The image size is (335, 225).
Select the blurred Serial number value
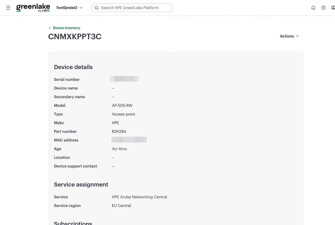pyautogui.click(x=124, y=79)
